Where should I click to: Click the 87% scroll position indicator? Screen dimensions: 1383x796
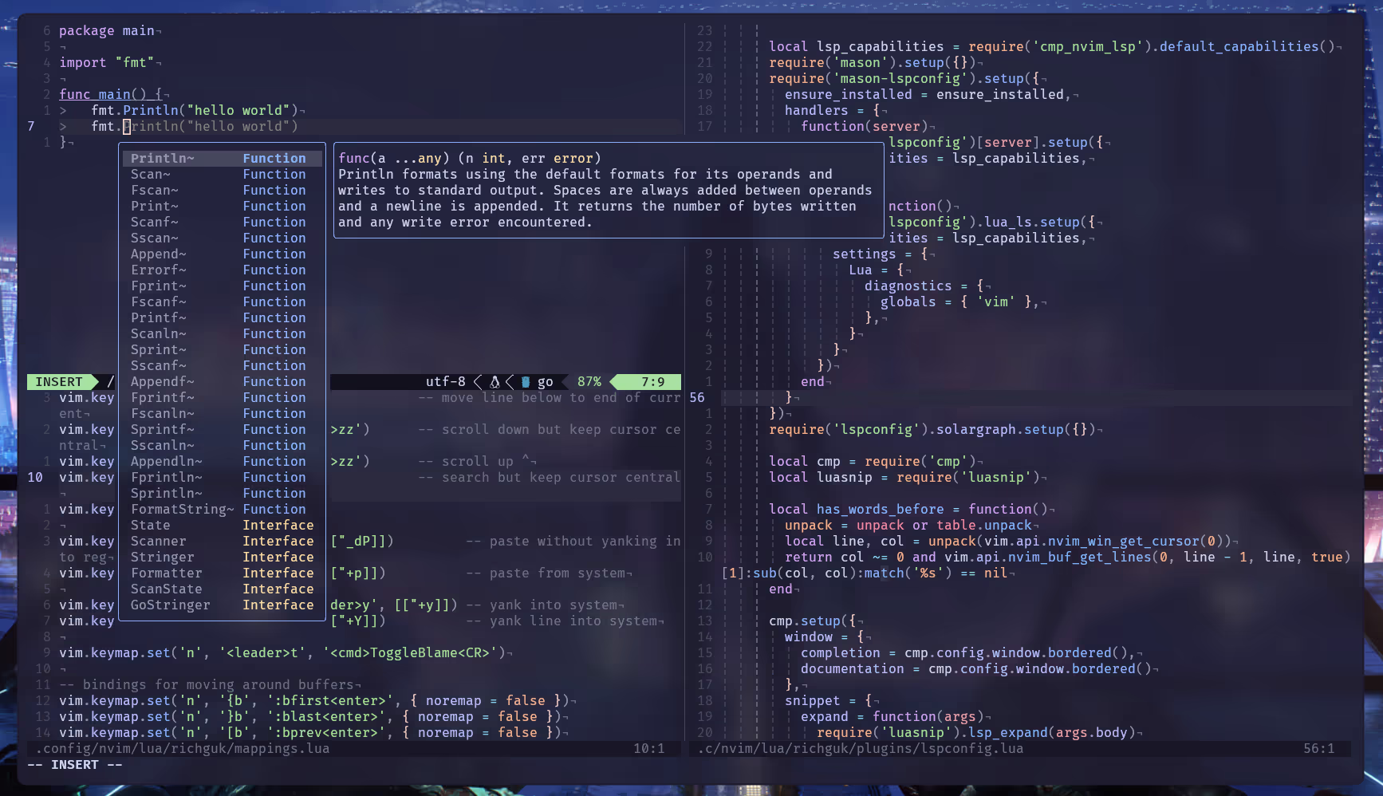click(x=589, y=382)
